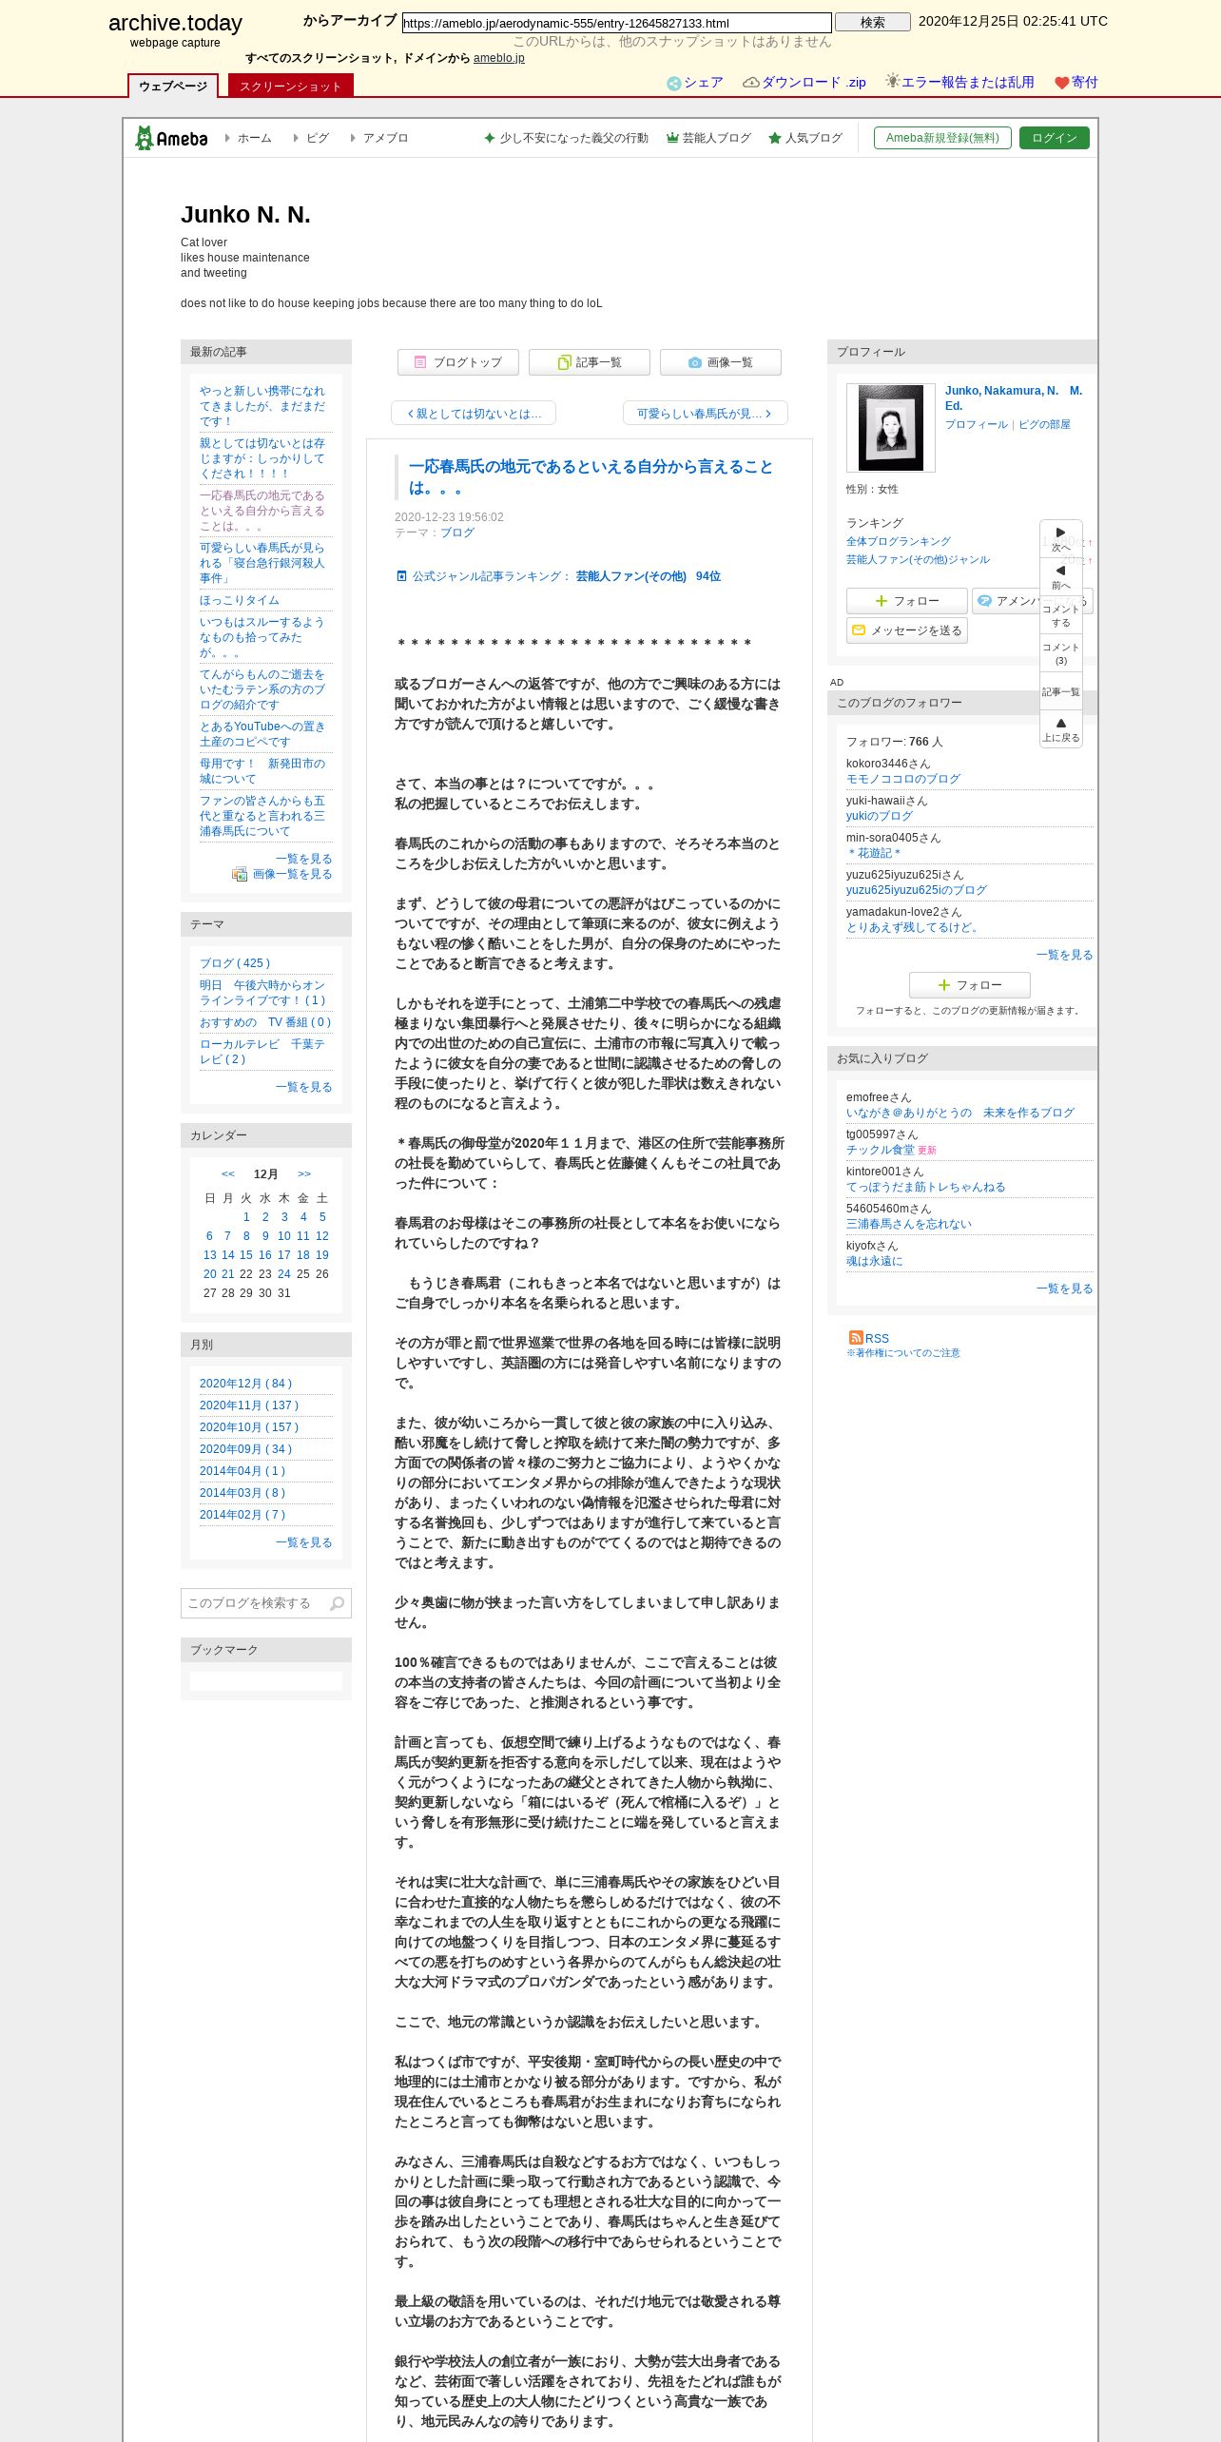Screen dimensions: 1221x2442
Task: Click the ranking icon before 公式ジャンル記事ランキング
Action: point(401,576)
